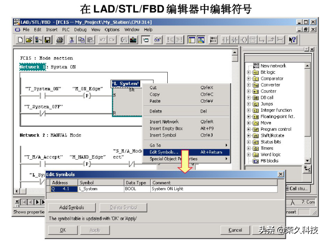Click the open branch toolbar icon
Image resolution: width=325 pixels, height=241 pixels.
point(262,40)
